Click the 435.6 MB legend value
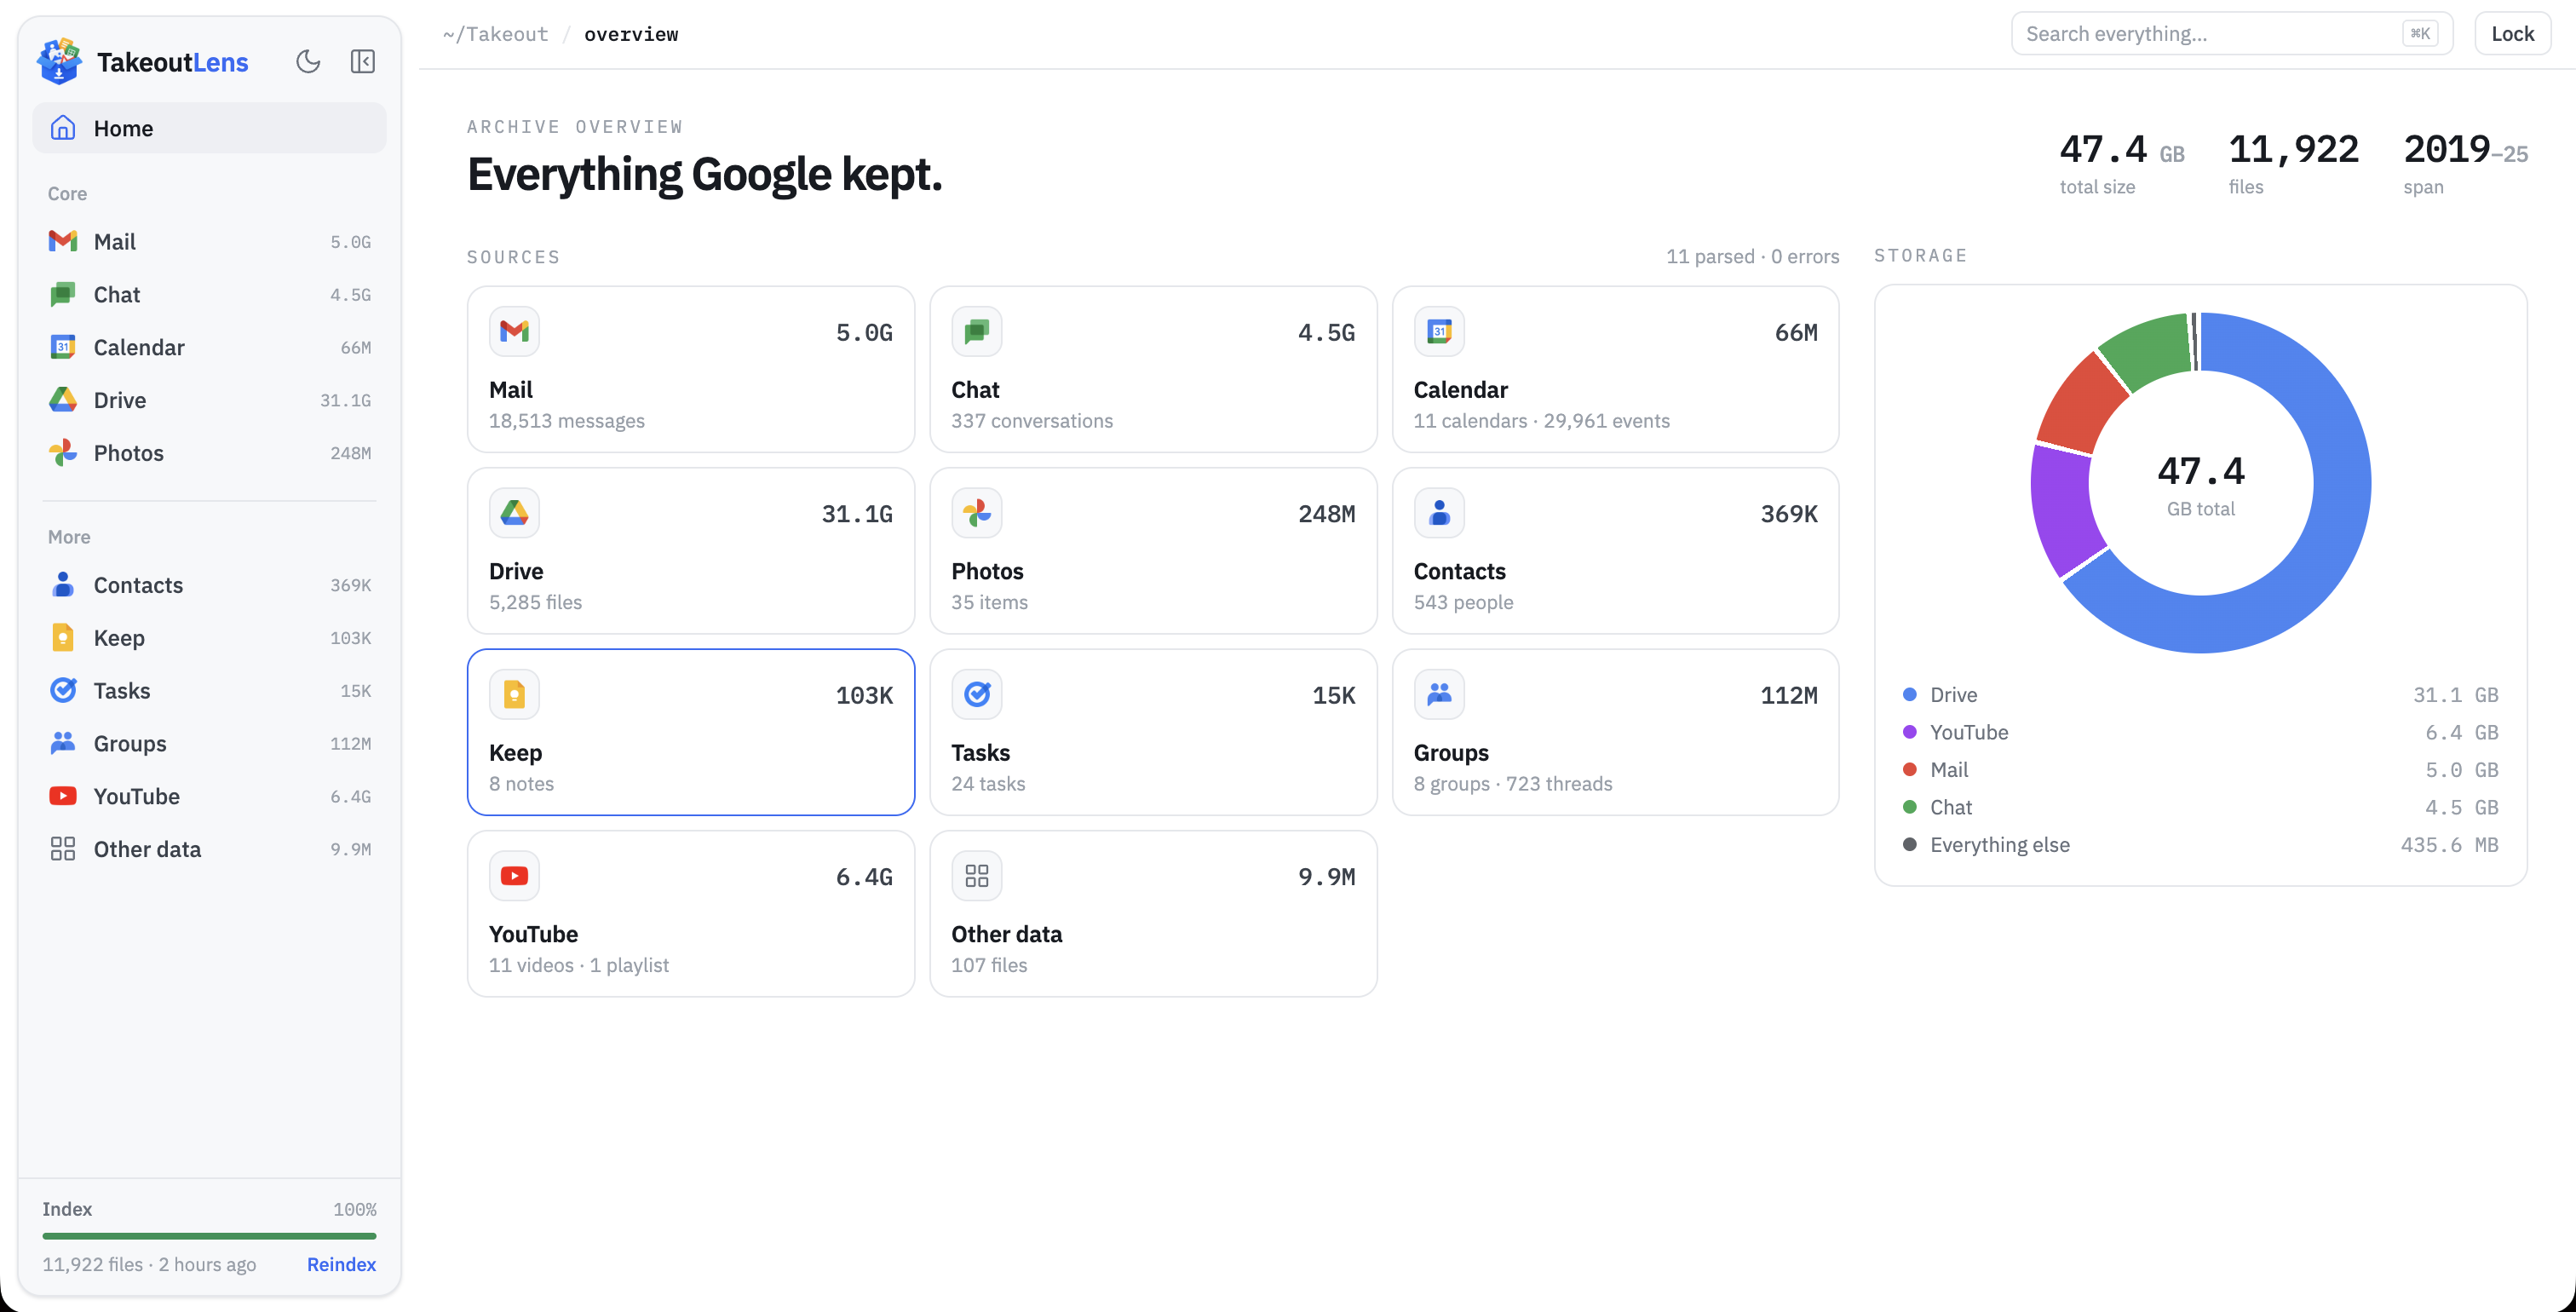Screen dimensions: 2576x1312 tap(2450, 844)
